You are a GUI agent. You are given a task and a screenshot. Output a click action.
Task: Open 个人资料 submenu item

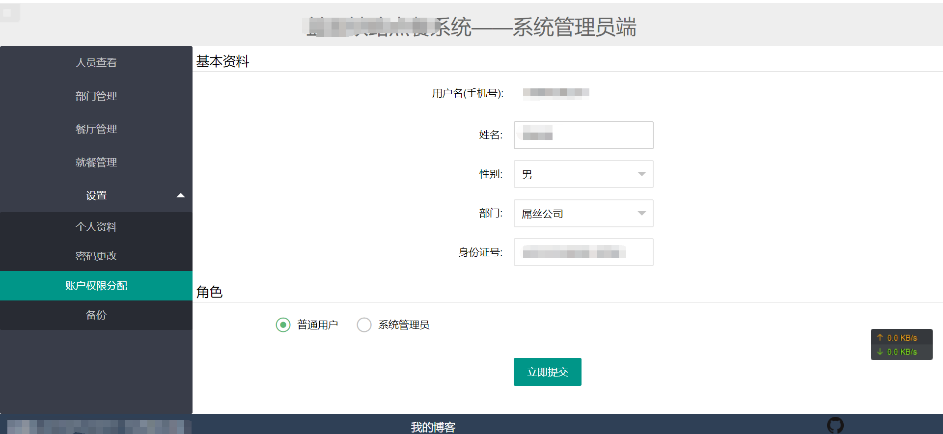tap(96, 227)
